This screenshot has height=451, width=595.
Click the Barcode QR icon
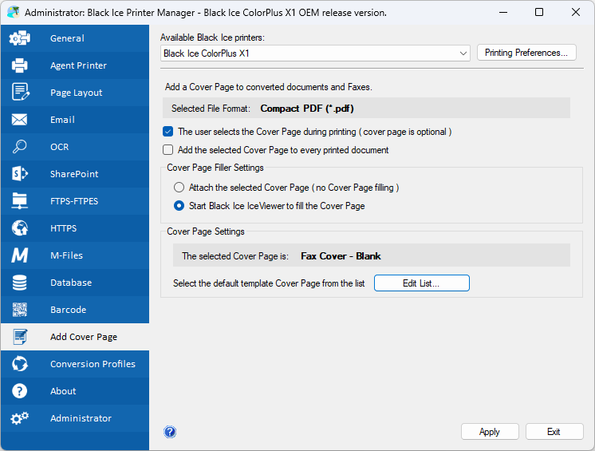coord(20,310)
